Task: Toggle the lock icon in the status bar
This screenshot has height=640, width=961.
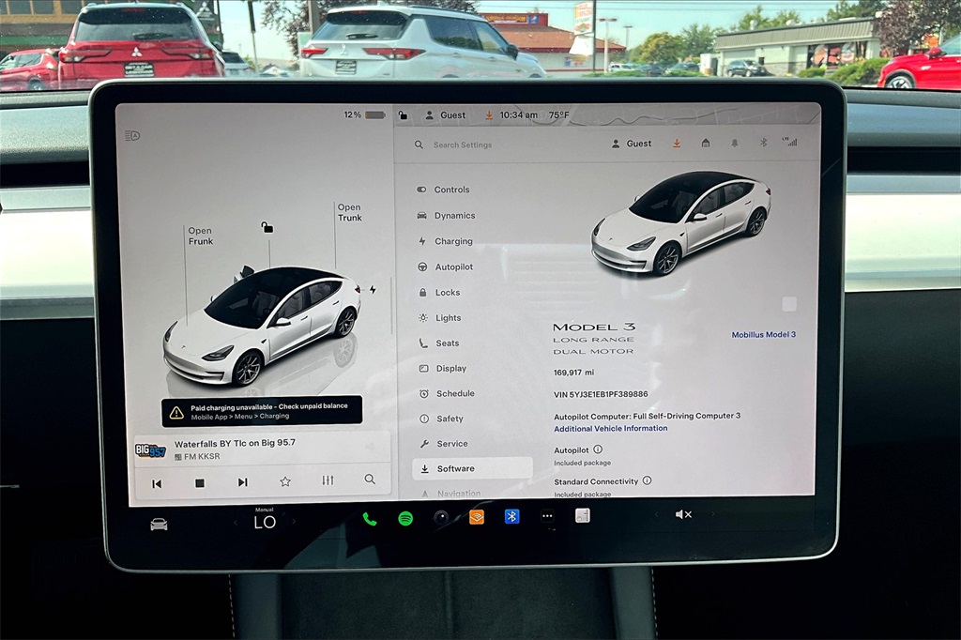Action: coord(403,114)
